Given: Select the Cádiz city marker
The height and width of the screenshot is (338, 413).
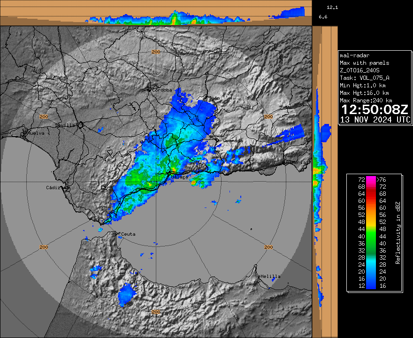Looking at the screenshot, I should pos(66,188).
